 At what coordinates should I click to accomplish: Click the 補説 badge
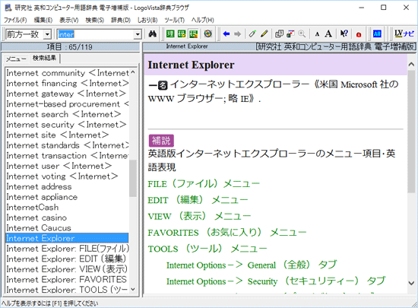click(161, 141)
